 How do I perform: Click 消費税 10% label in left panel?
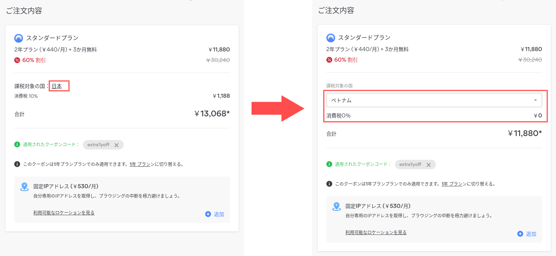pyautogui.click(x=26, y=96)
